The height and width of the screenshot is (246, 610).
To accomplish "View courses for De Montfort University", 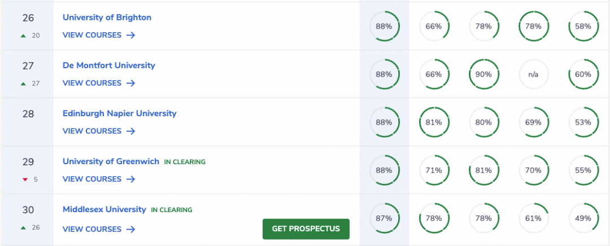I will pyautogui.click(x=99, y=83).
